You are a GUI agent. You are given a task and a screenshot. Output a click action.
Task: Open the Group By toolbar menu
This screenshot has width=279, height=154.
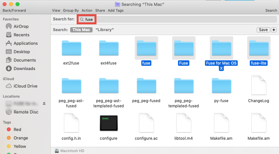point(71,10)
